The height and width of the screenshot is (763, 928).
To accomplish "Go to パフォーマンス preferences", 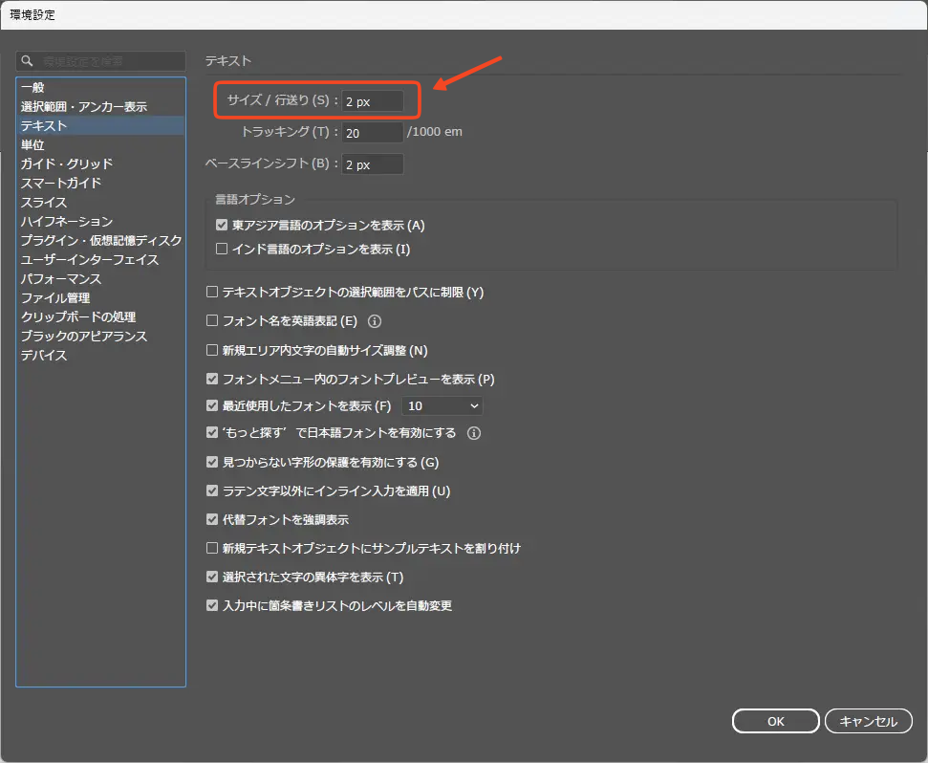I will coord(61,278).
